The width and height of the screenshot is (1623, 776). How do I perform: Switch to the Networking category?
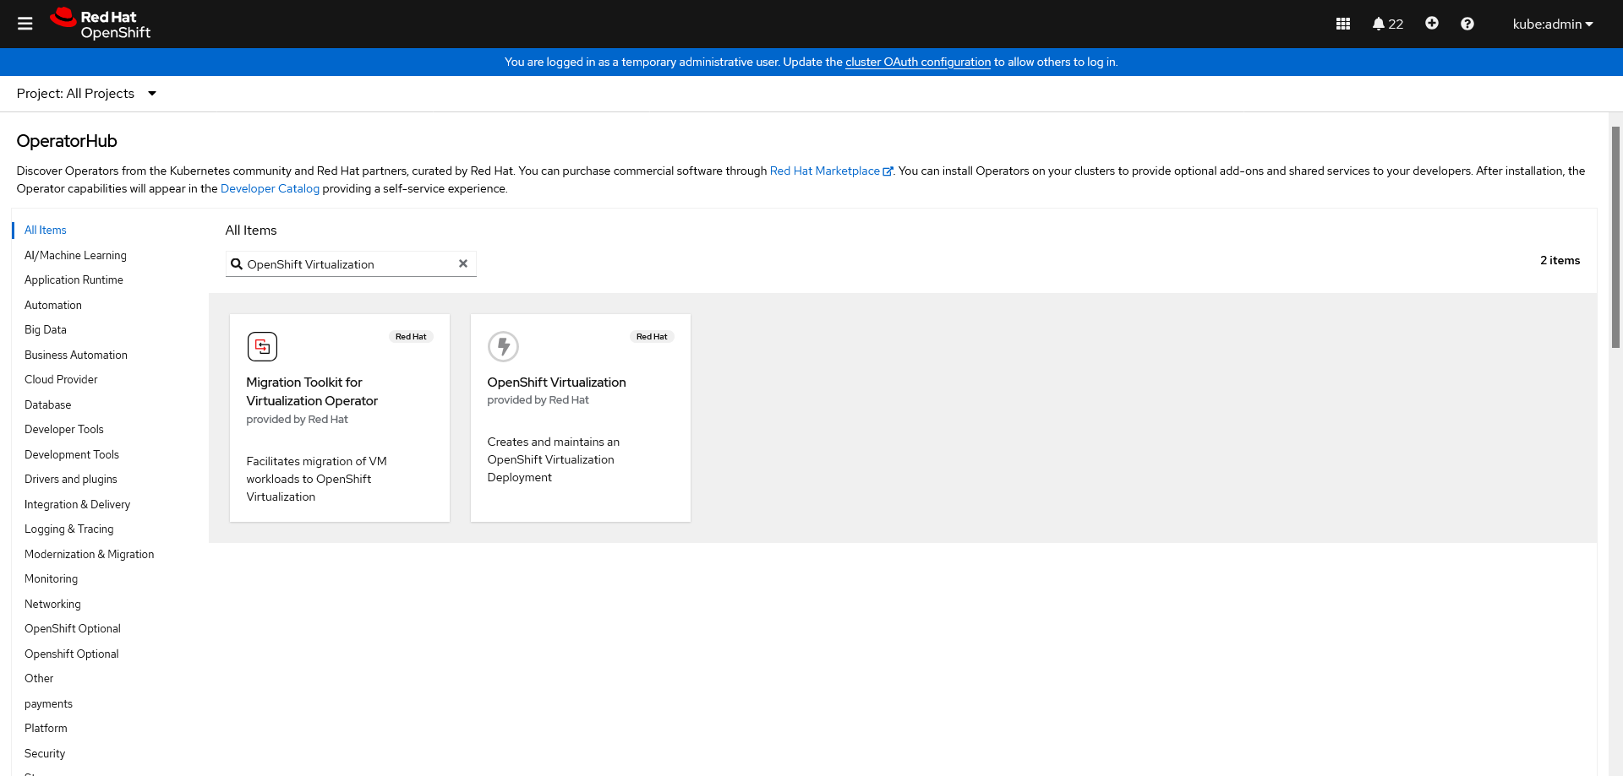click(x=52, y=604)
